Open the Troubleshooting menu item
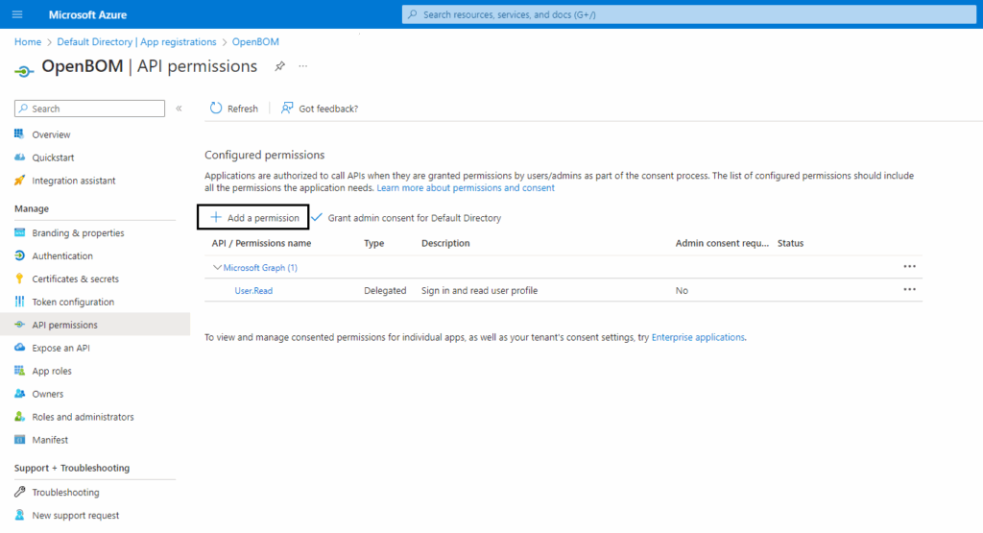Image resolution: width=983 pixels, height=533 pixels. [x=66, y=493]
